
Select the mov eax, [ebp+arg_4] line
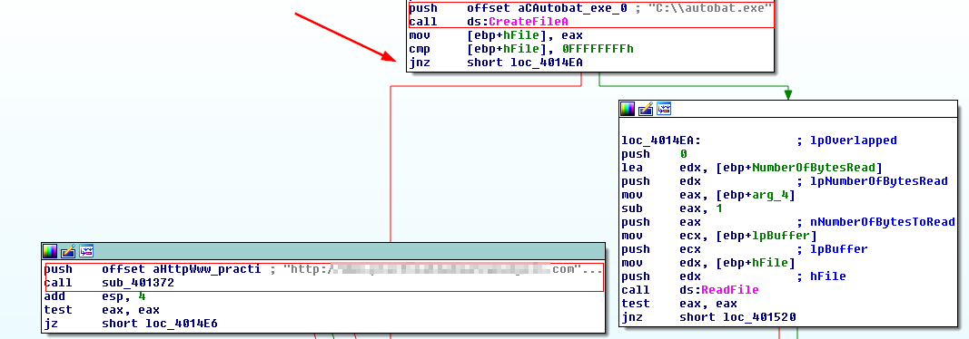(x=708, y=195)
